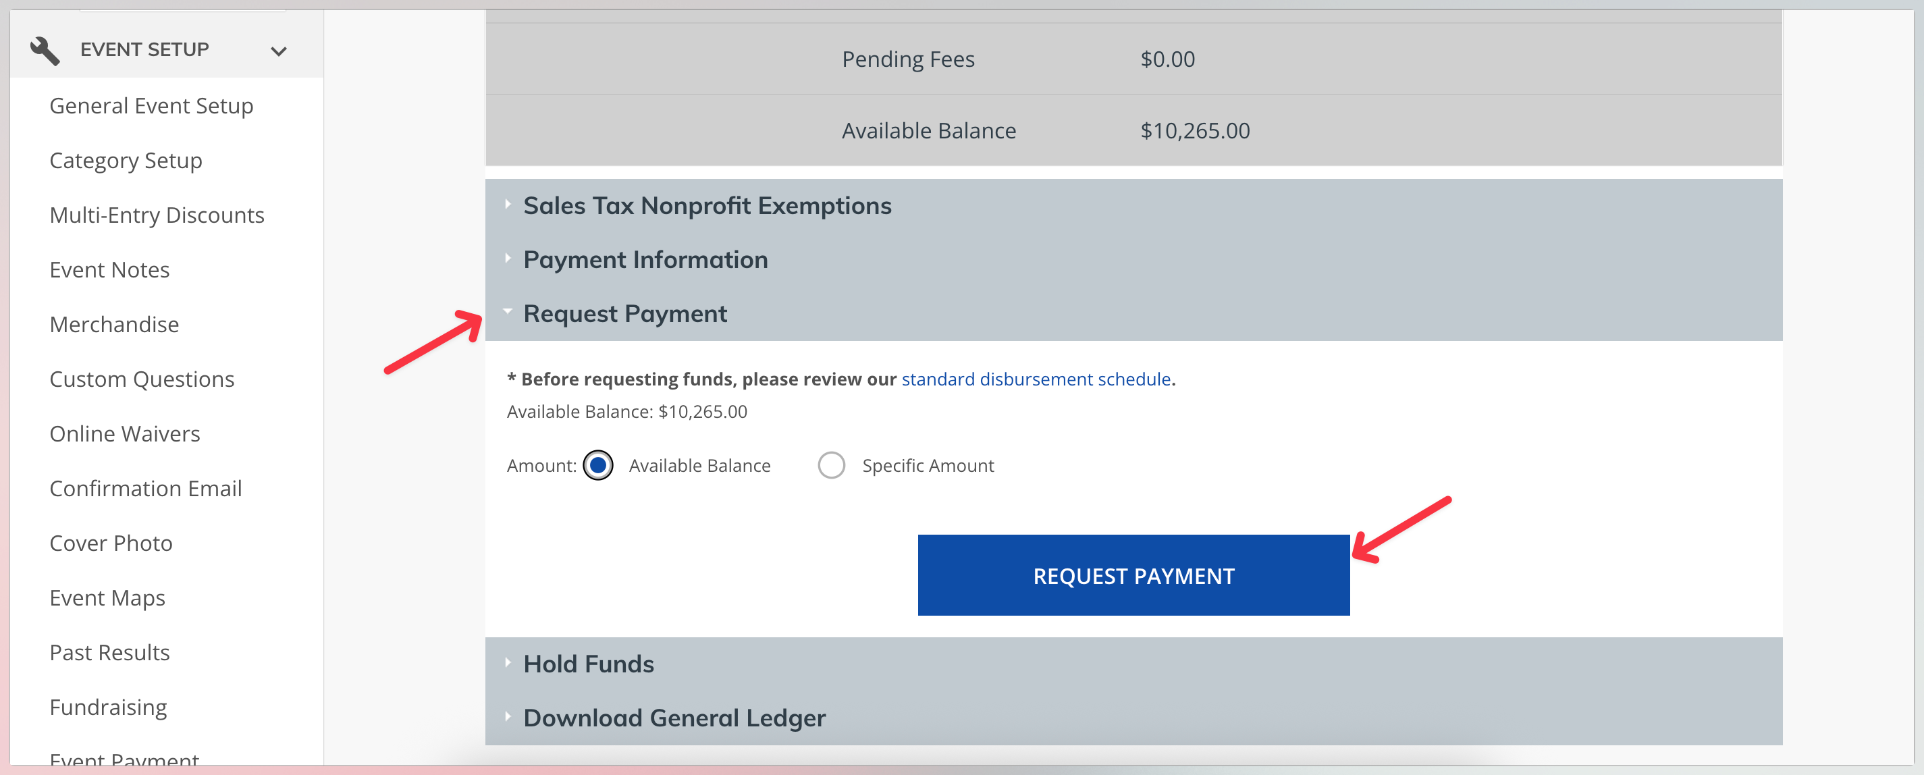Open Event Payment sidebar item
Image resolution: width=1924 pixels, height=775 pixels.
[124, 759]
